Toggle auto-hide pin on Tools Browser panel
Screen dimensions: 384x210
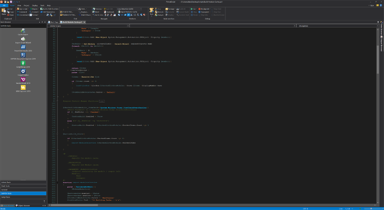pyautogui.click(x=42, y=22)
